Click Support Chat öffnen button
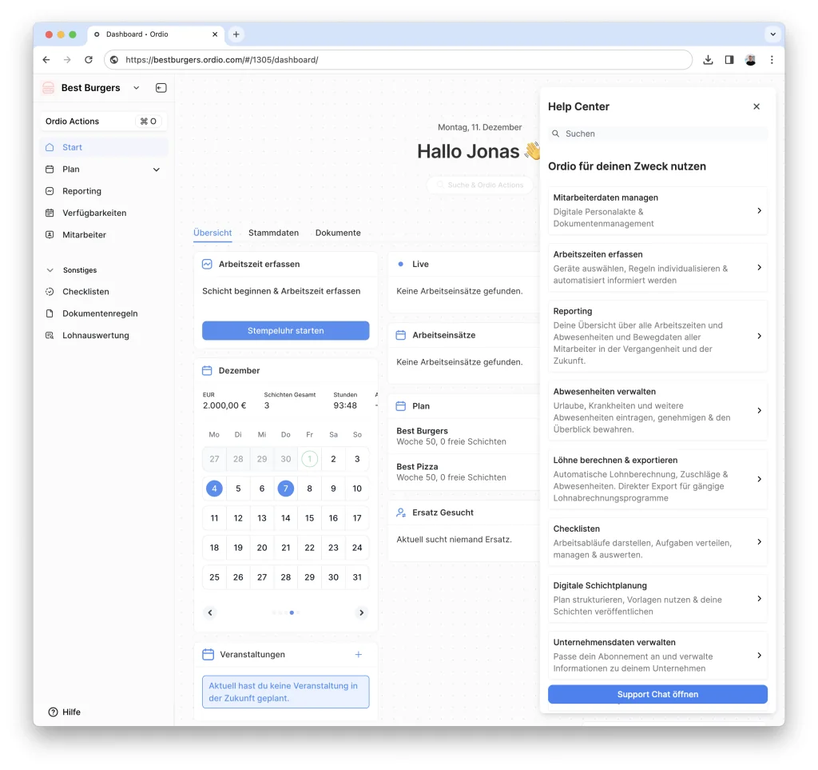Screen dimensions: 818x770 657,694
